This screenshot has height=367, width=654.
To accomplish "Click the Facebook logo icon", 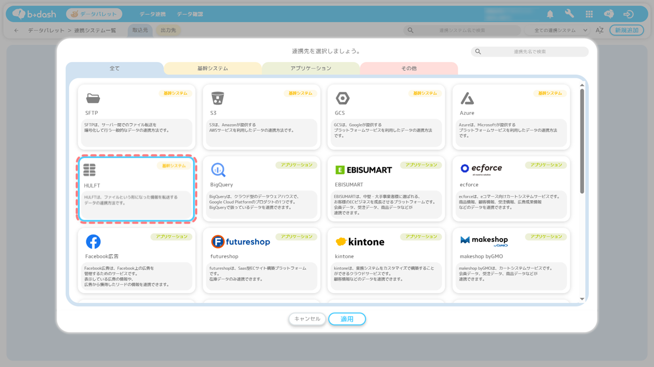I will click(93, 241).
